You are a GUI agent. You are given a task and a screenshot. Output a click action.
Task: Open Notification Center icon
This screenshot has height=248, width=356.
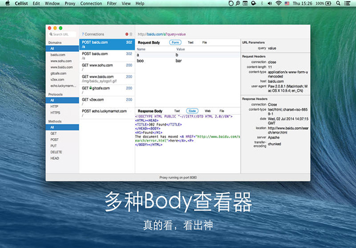[x=348, y=4]
